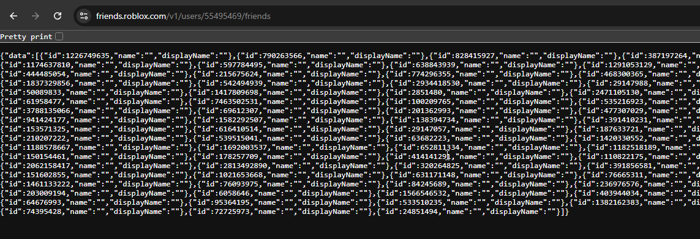700x239 pixels.
Task: Reload the friends API page
Action: pos(57,16)
